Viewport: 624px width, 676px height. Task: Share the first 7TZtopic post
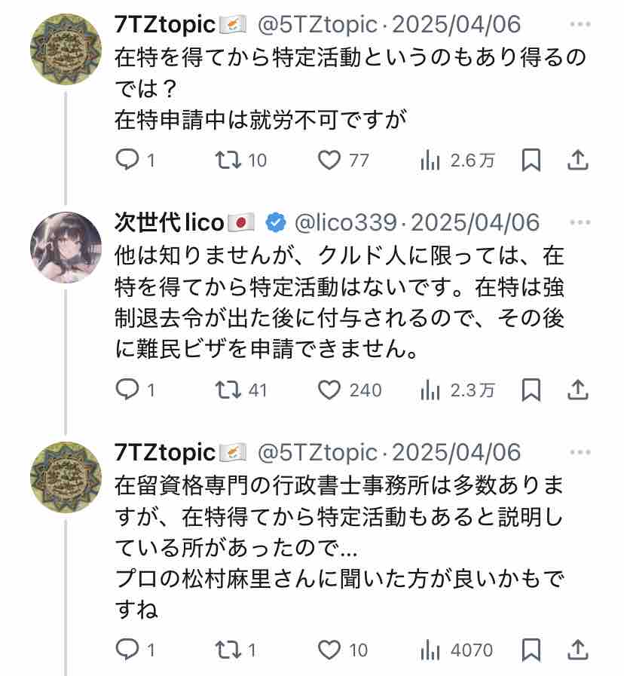tap(577, 160)
